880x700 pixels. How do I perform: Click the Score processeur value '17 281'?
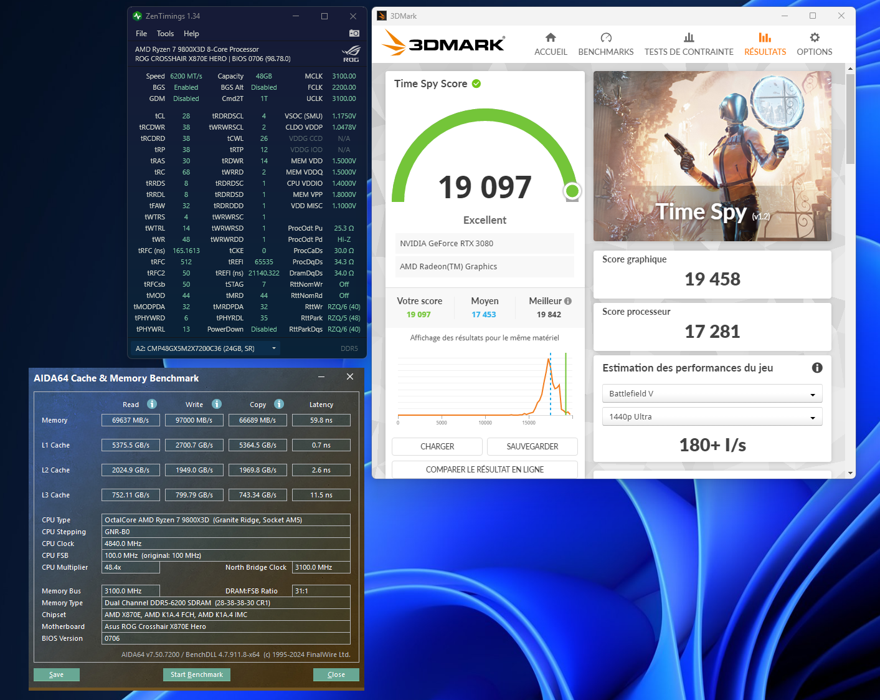point(712,332)
